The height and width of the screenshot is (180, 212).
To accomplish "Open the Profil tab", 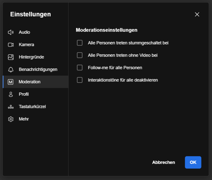I will (36, 94).
